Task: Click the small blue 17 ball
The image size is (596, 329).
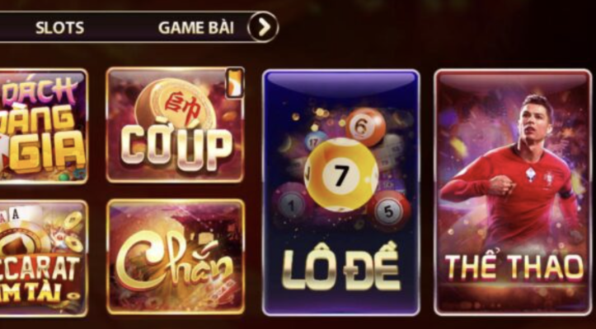Action: (314, 142)
